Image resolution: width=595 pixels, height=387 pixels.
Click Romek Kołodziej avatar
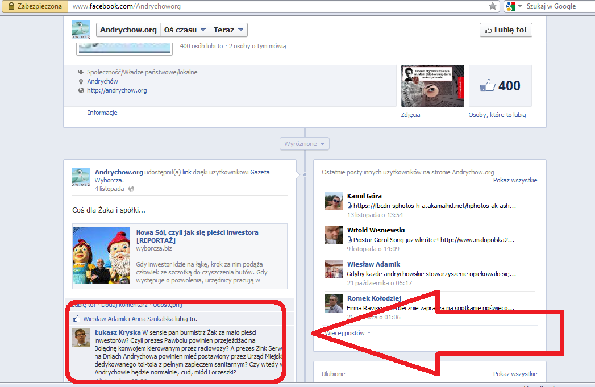point(334,303)
